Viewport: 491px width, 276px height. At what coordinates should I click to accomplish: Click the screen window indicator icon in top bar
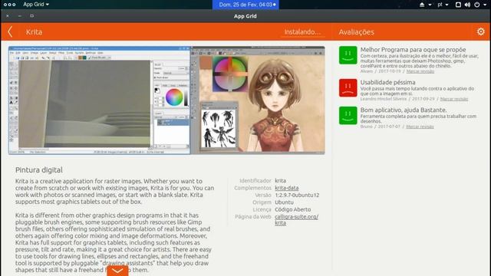pyautogui.click(x=458, y=5)
